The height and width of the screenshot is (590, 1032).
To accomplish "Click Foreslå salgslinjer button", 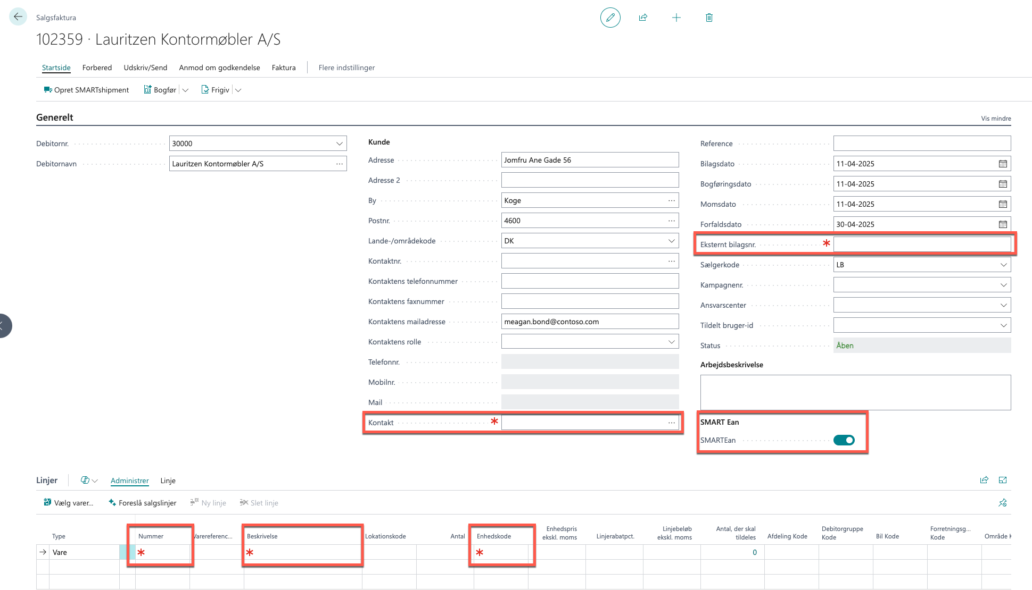I will [x=142, y=503].
